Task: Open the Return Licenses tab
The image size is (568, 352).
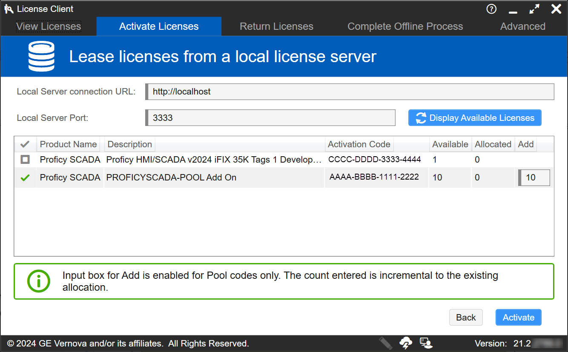Action: point(276,26)
